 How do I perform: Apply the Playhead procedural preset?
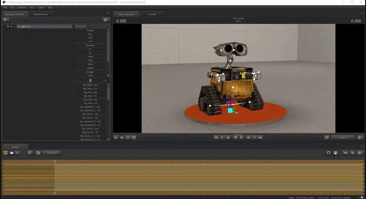[x=90, y=45]
